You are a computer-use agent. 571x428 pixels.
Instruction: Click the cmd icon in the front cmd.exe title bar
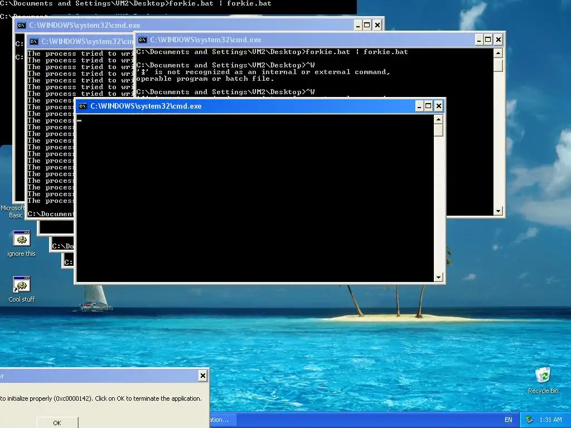[x=83, y=106]
